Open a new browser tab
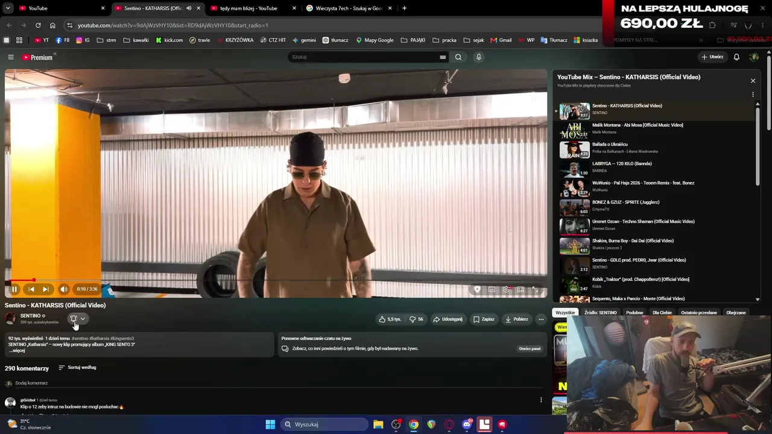 coord(404,8)
